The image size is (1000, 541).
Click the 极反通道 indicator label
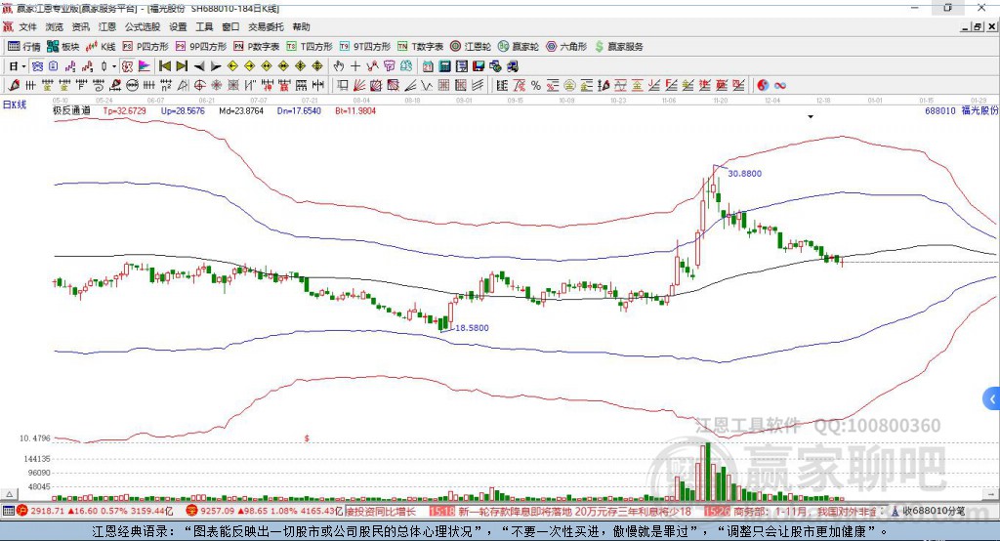click(72, 110)
